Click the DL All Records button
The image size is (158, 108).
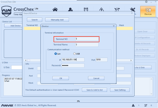click(145, 49)
